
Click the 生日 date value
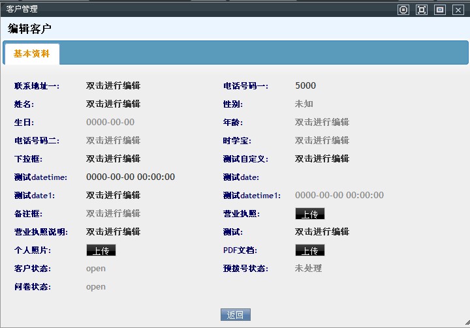click(110, 122)
